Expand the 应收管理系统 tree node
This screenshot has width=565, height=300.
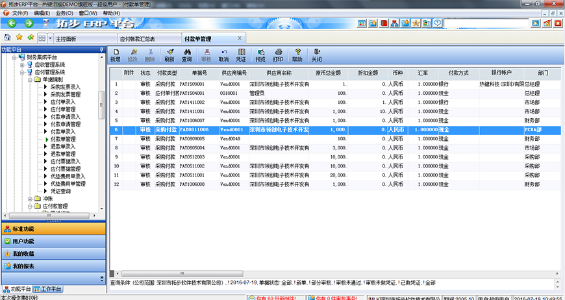(22, 65)
